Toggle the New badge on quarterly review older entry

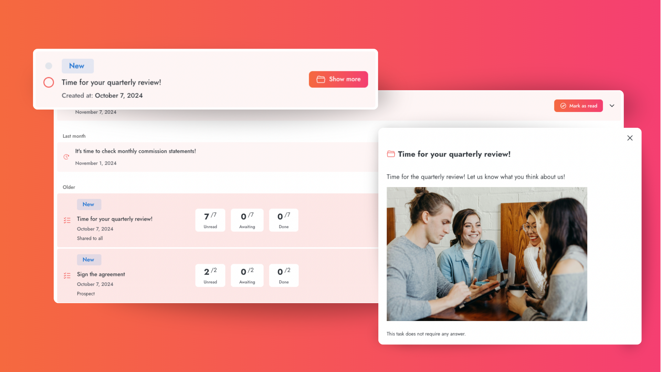[88, 204]
